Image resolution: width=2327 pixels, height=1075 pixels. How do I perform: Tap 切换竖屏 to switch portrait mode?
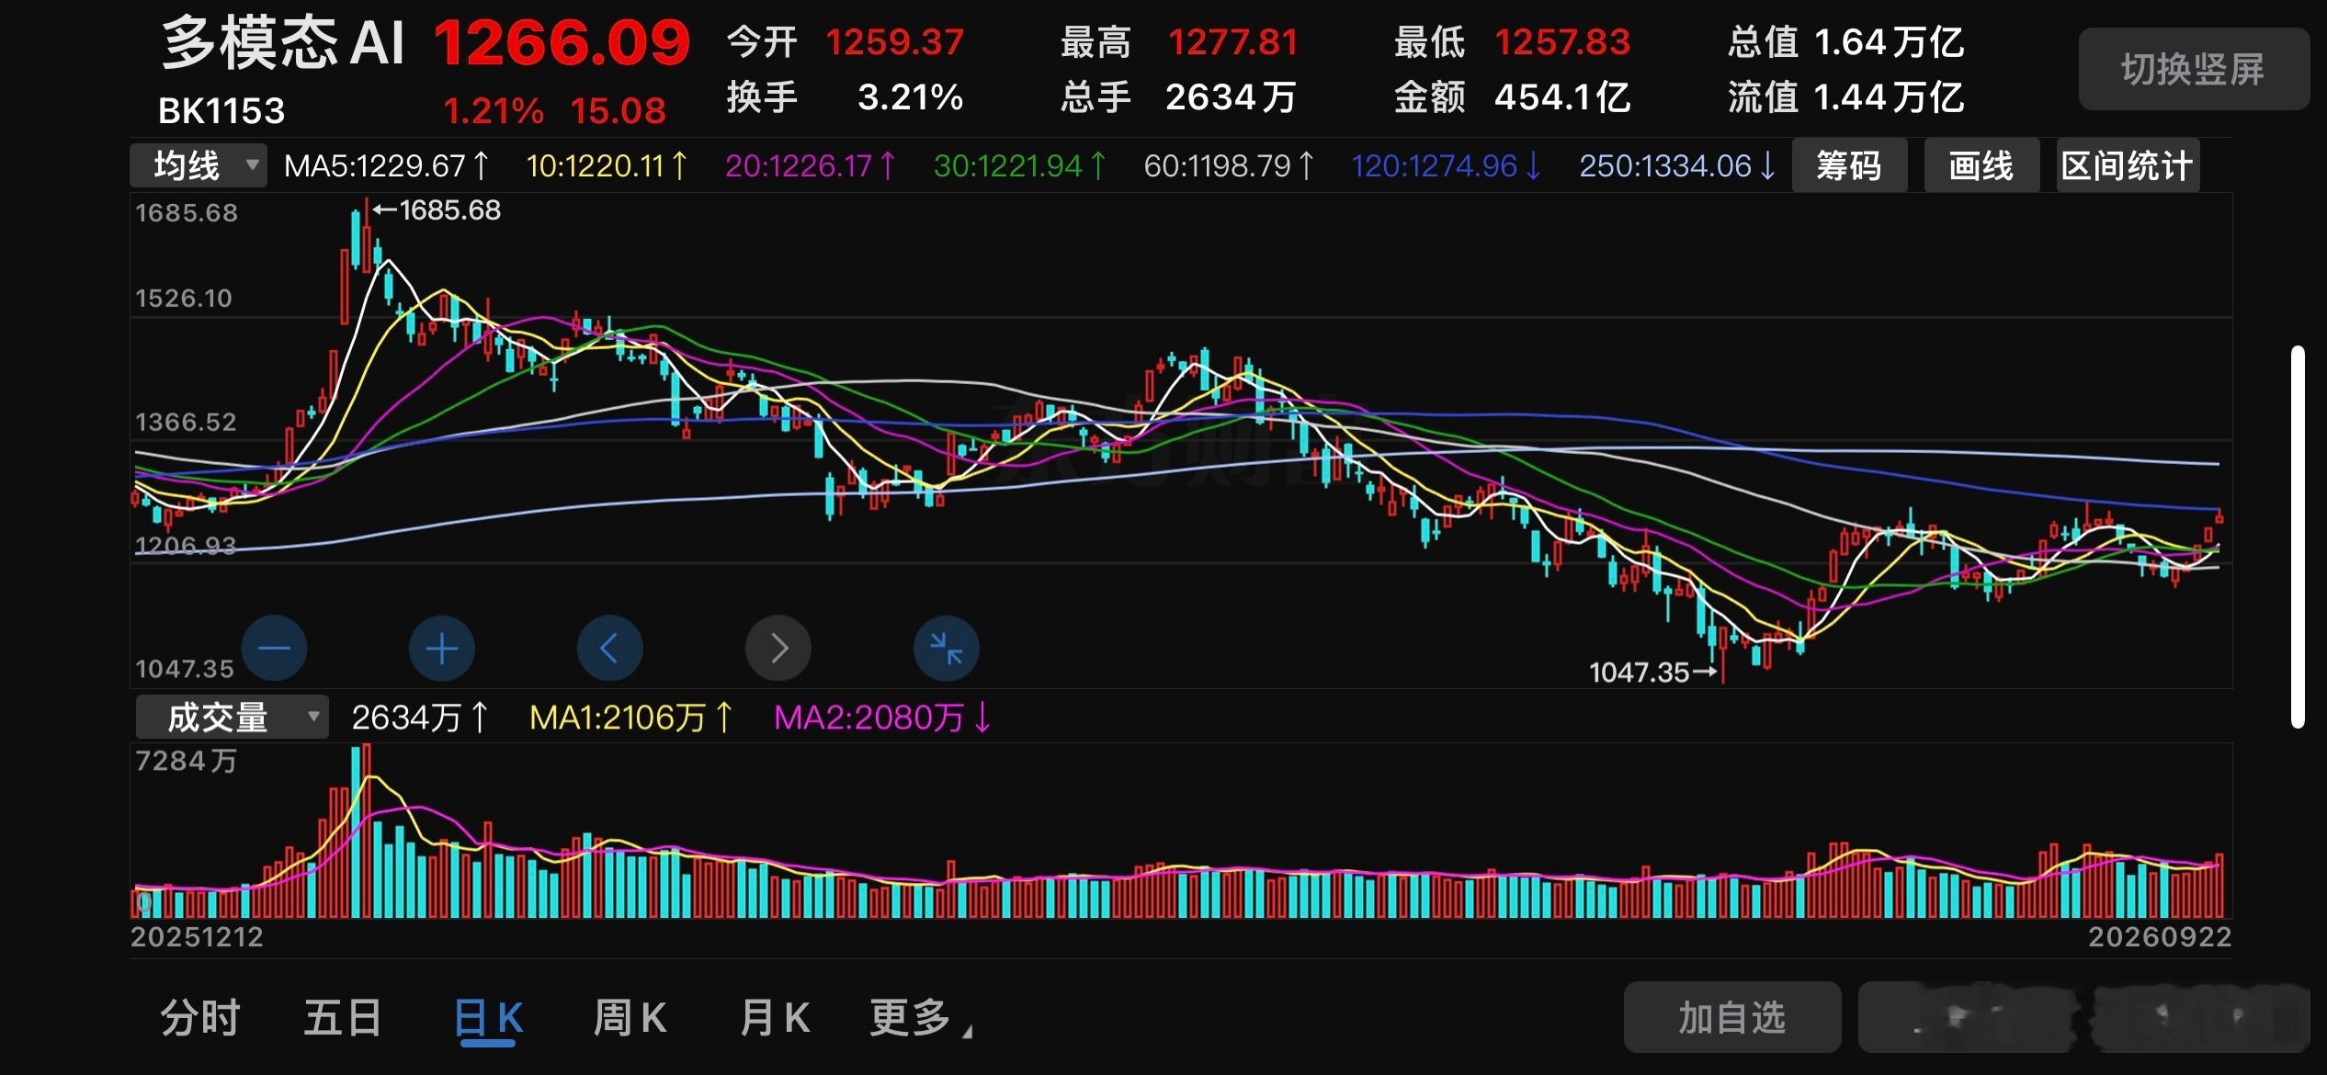pyautogui.click(x=2194, y=69)
